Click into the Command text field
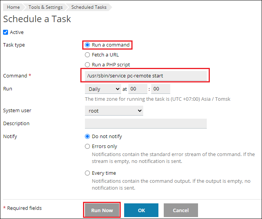The height and width of the screenshot is (219, 262). pyautogui.click(x=145, y=76)
